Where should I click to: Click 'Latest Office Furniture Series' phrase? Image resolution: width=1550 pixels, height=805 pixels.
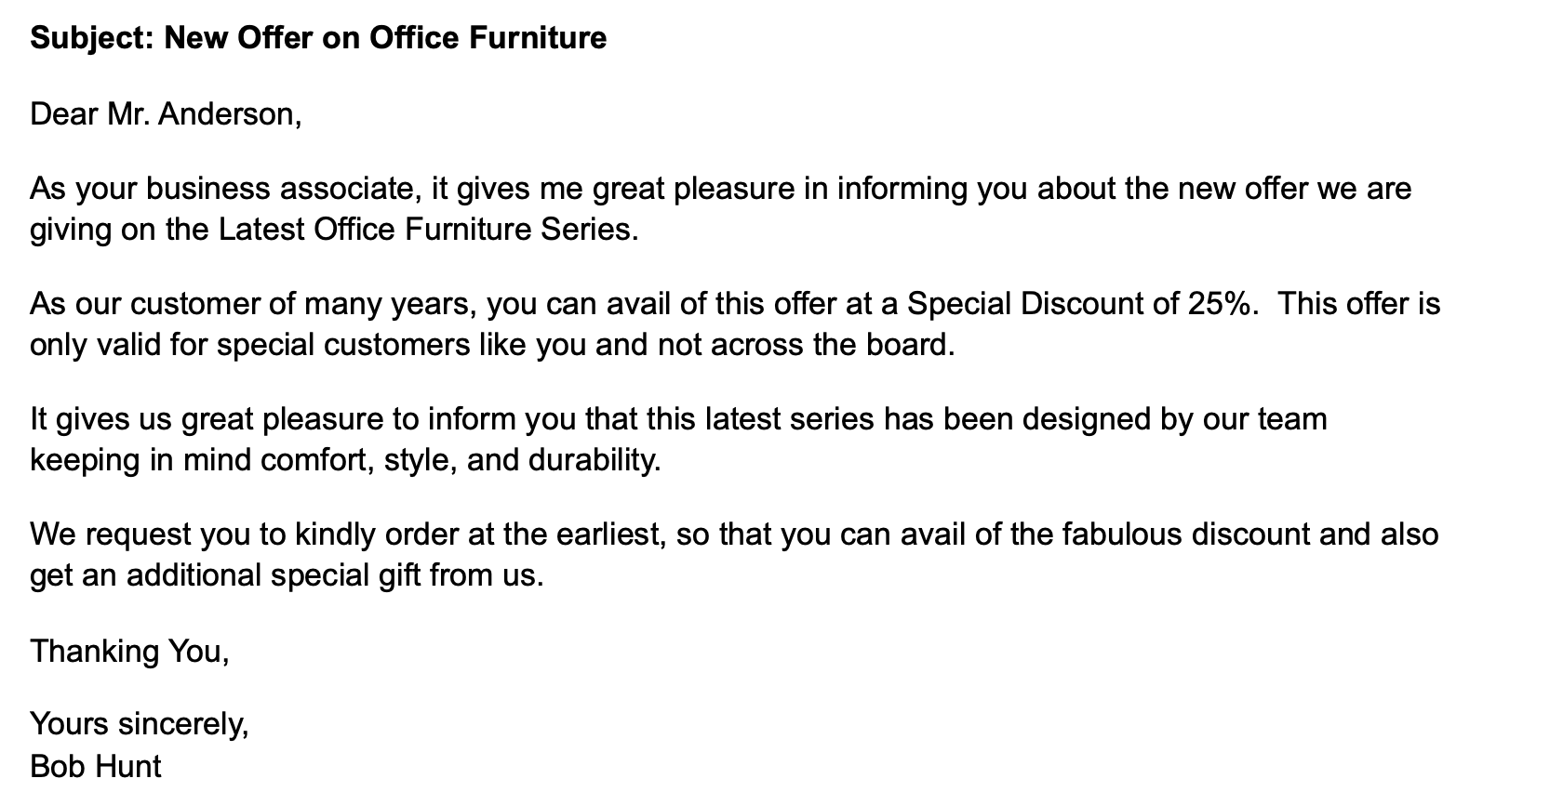click(428, 229)
